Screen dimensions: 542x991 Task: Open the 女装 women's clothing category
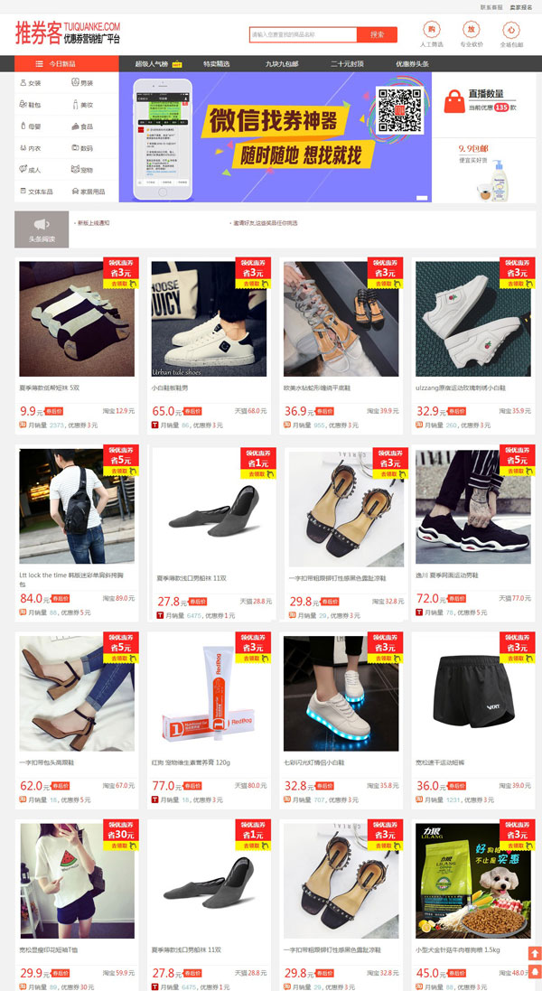pyautogui.click(x=31, y=83)
